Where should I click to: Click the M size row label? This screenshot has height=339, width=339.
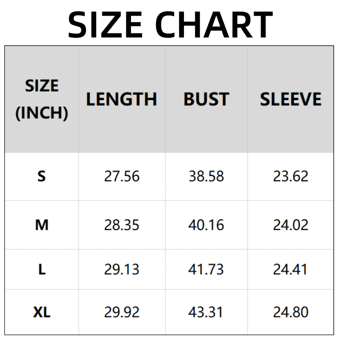pyautogui.click(x=42, y=225)
